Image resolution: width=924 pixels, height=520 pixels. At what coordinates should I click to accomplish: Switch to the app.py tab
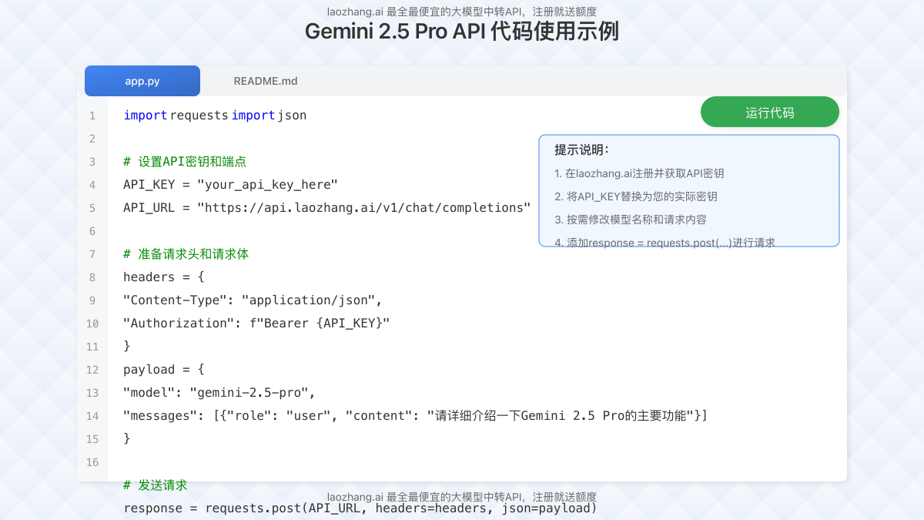[x=142, y=81]
